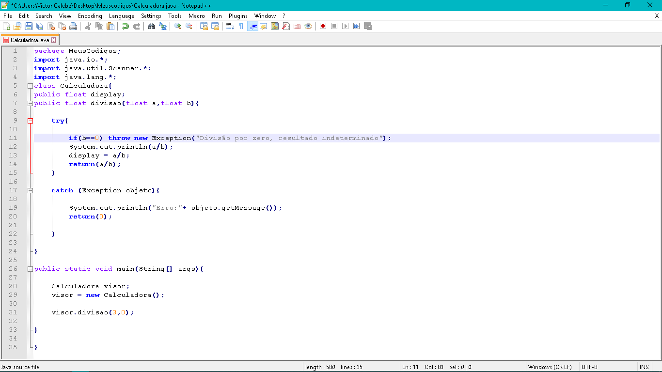Open the Plugins menu
The image size is (662, 372).
238,16
